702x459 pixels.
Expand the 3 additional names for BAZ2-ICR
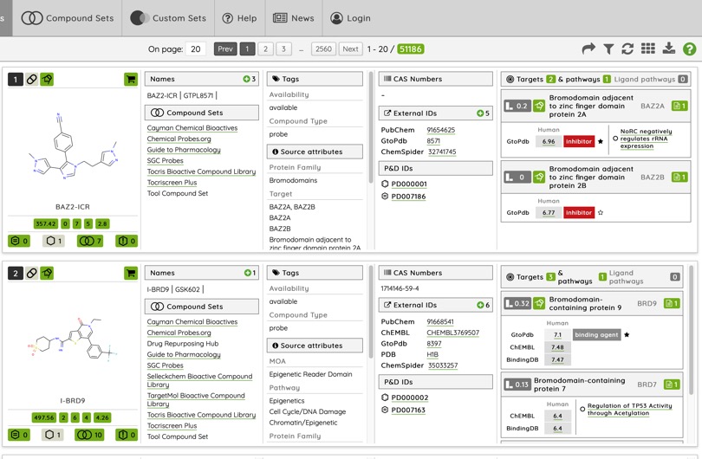(x=250, y=79)
